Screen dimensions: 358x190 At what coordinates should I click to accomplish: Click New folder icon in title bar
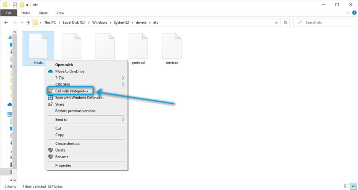(22, 5)
